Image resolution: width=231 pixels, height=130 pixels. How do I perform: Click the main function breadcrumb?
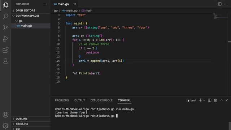click(x=87, y=10)
